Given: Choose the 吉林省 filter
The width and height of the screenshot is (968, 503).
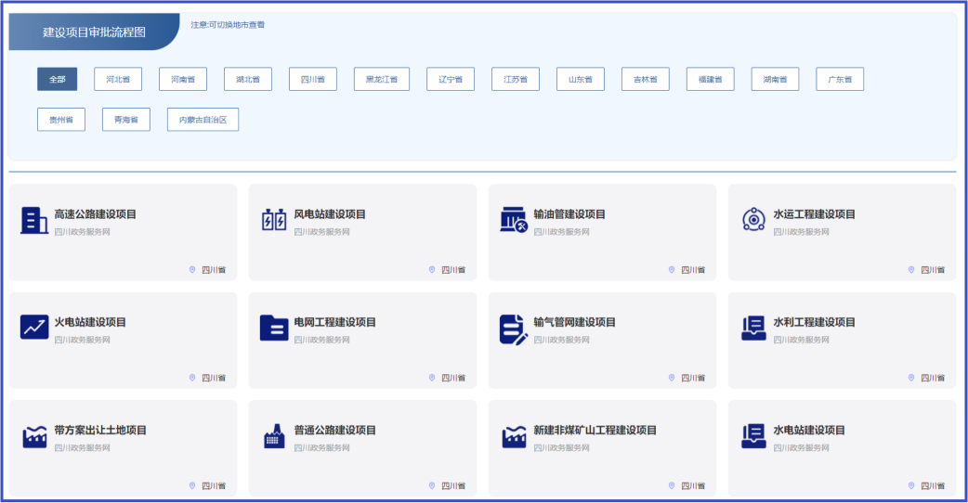Looking at the screenshot, I should (x=646, y=79).
